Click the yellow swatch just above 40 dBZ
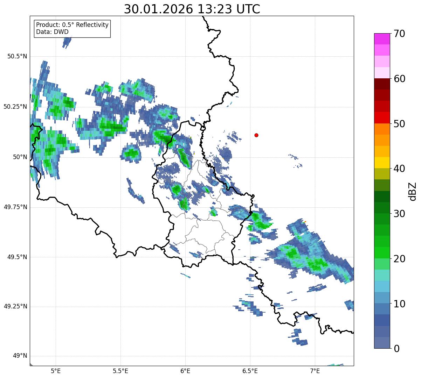 click(382, 163)
